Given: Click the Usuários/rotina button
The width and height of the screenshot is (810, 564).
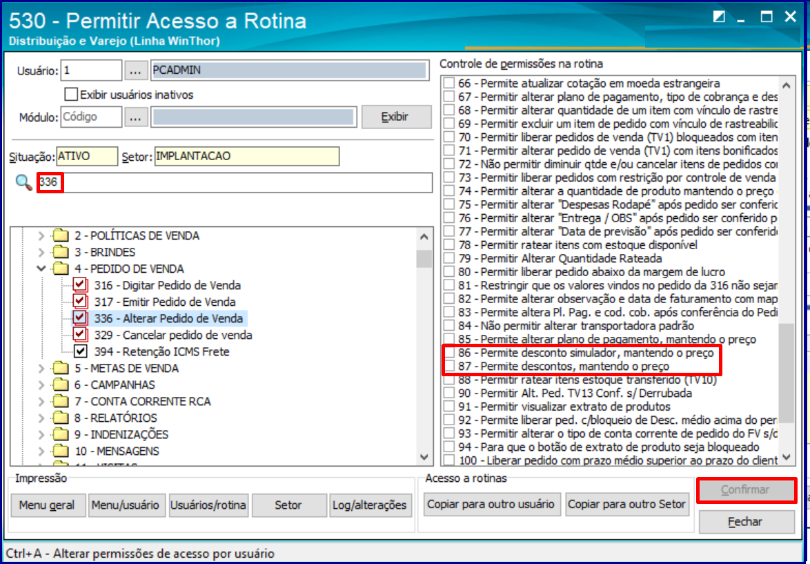Looking at the screenshot, I should pyautogui.click(x=208, y=505).
